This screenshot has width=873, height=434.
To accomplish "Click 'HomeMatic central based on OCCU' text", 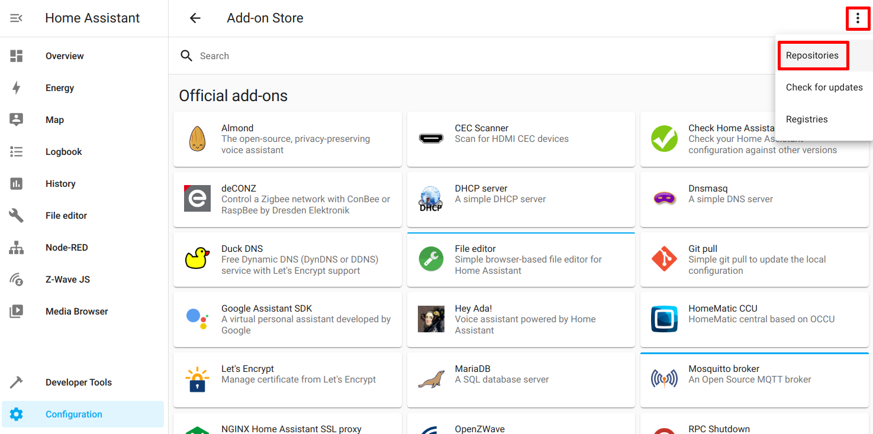I will 761,319.
